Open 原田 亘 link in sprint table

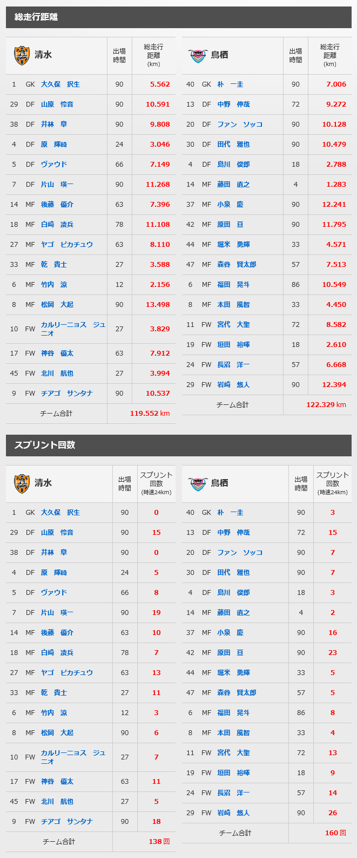pos(230,653)
